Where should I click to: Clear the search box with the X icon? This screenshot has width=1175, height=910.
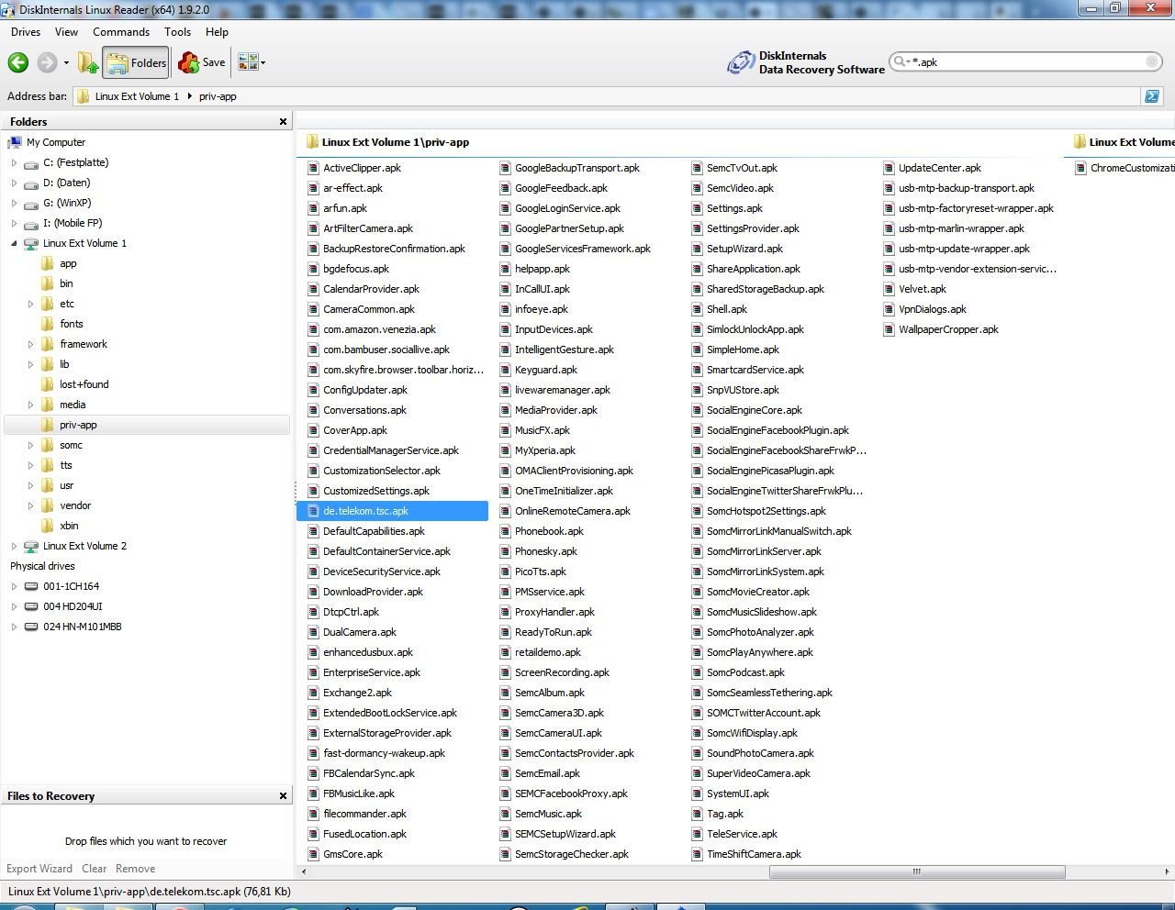1152,61
